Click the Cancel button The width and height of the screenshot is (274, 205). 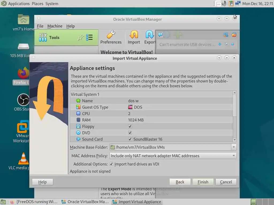click(x=226, y=182)
